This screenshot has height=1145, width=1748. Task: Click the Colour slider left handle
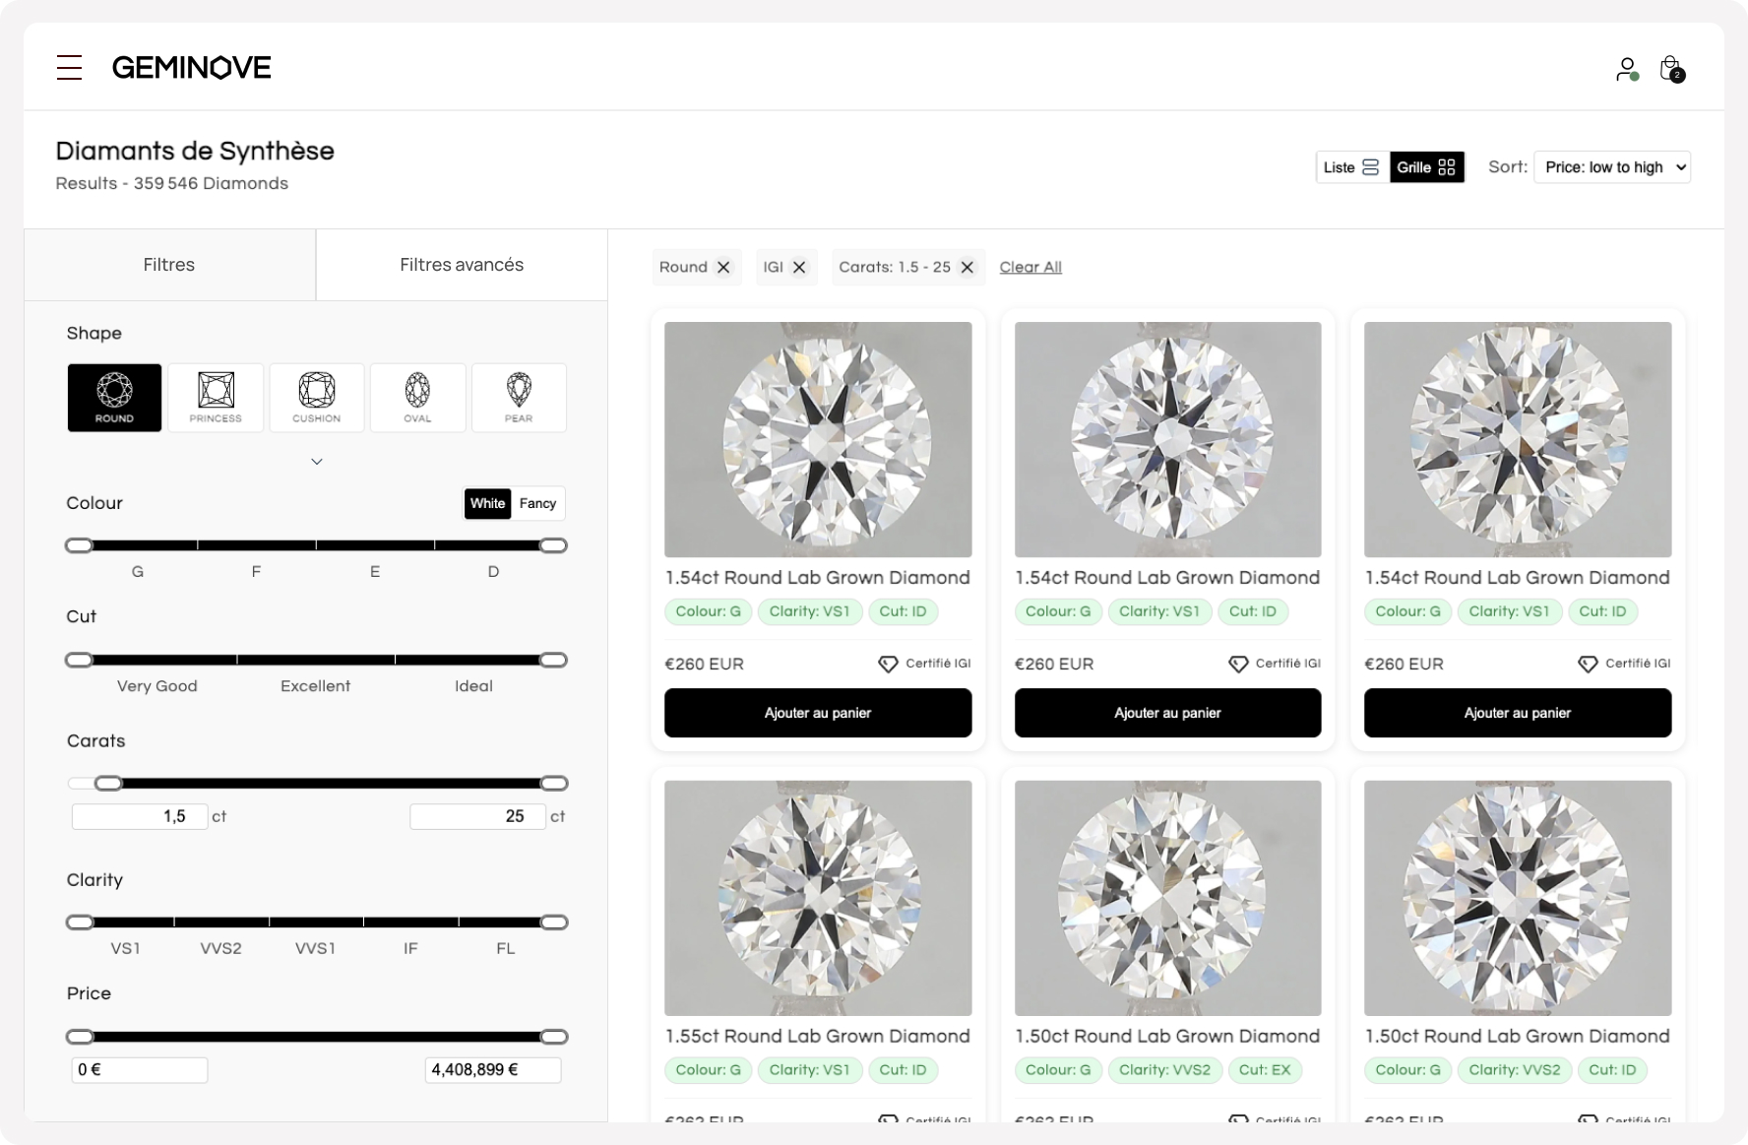(79, 545)
